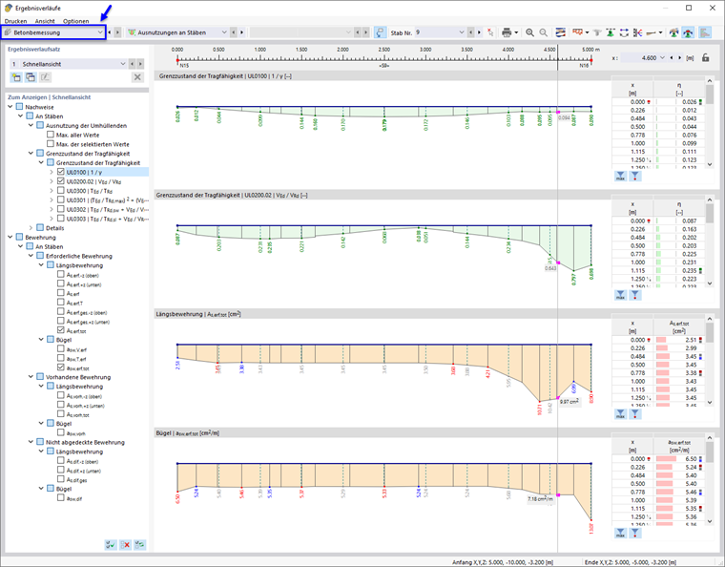The image size is (725, 567).
Task: Click the zoom out magnifier icon
Action: (544, 32)
